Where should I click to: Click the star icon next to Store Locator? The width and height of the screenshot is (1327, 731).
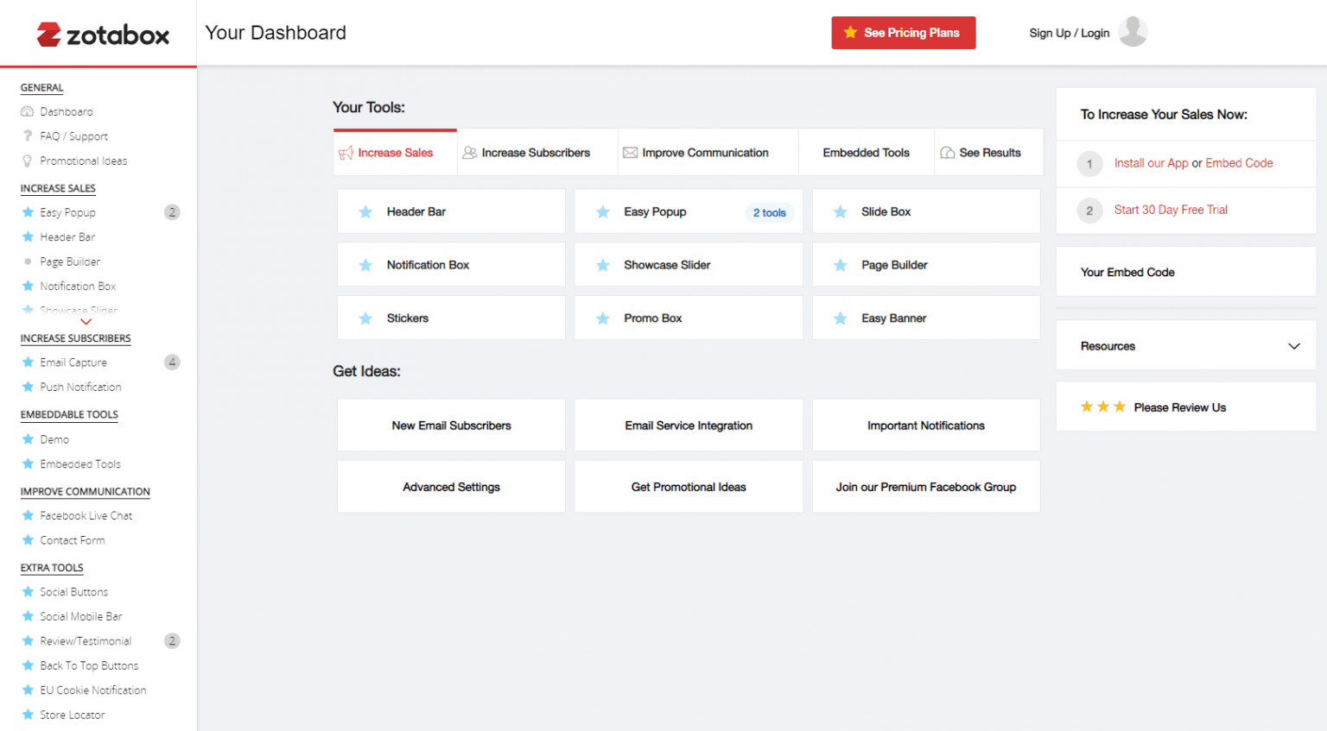(x=28, y=715)
